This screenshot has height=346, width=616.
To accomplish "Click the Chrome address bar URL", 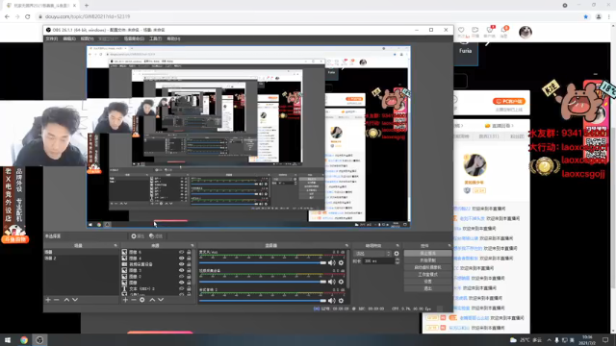I will [x=88, y=17].
